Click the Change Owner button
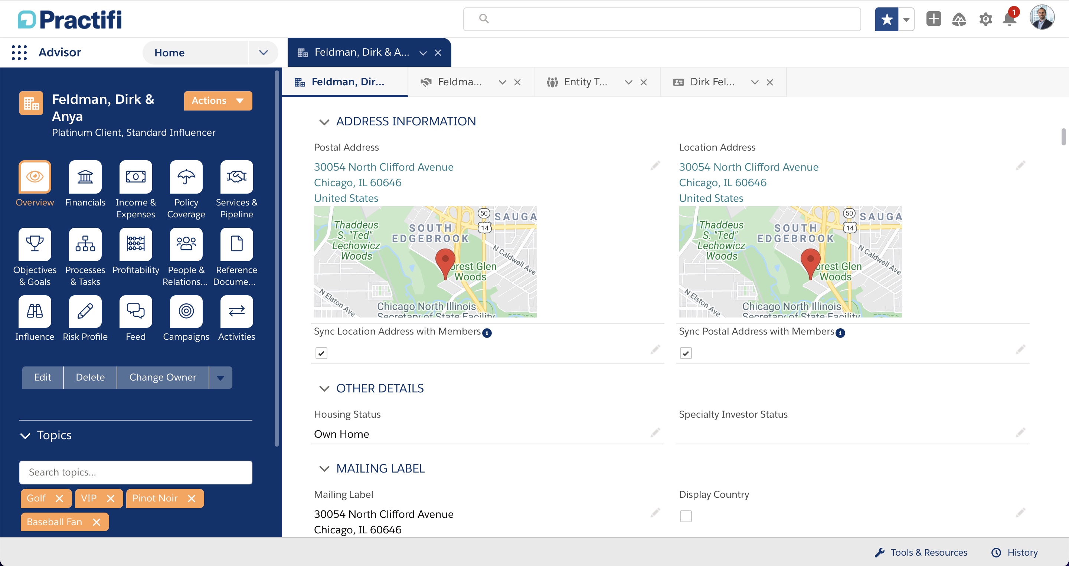1069x566 pixels. click(x=163, y=378)
